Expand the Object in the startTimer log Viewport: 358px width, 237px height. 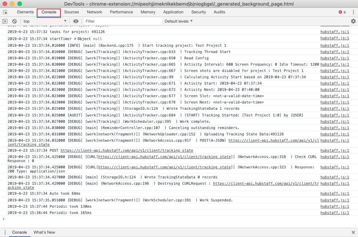[x=75, y=39]
